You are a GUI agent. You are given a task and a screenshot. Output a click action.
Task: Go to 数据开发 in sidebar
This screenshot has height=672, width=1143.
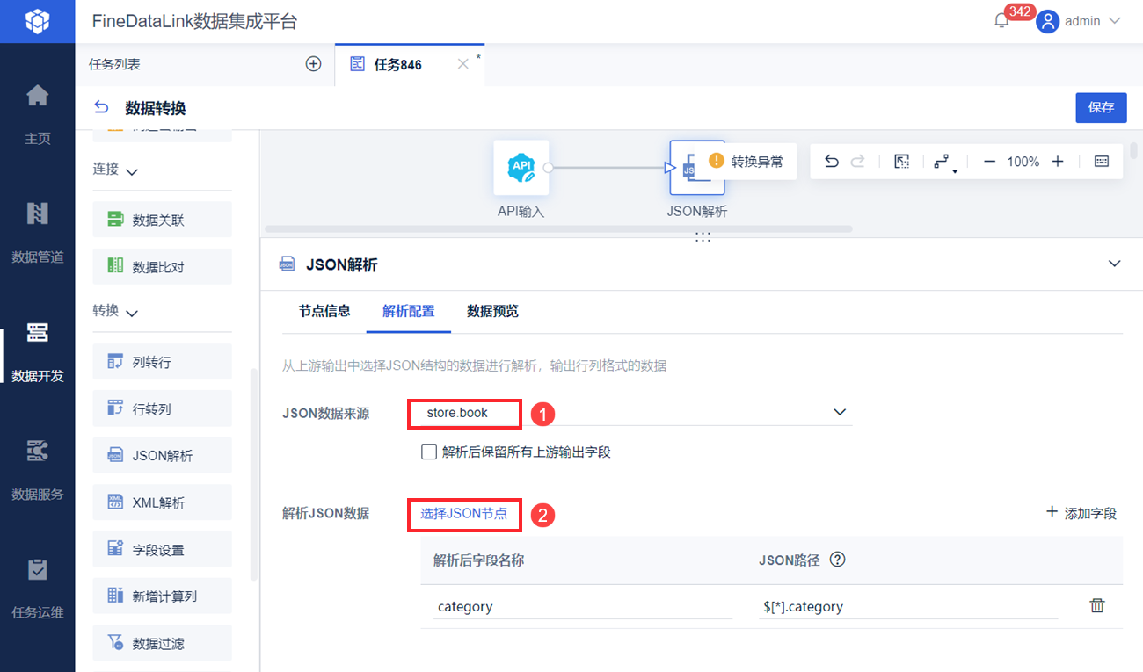38,351
